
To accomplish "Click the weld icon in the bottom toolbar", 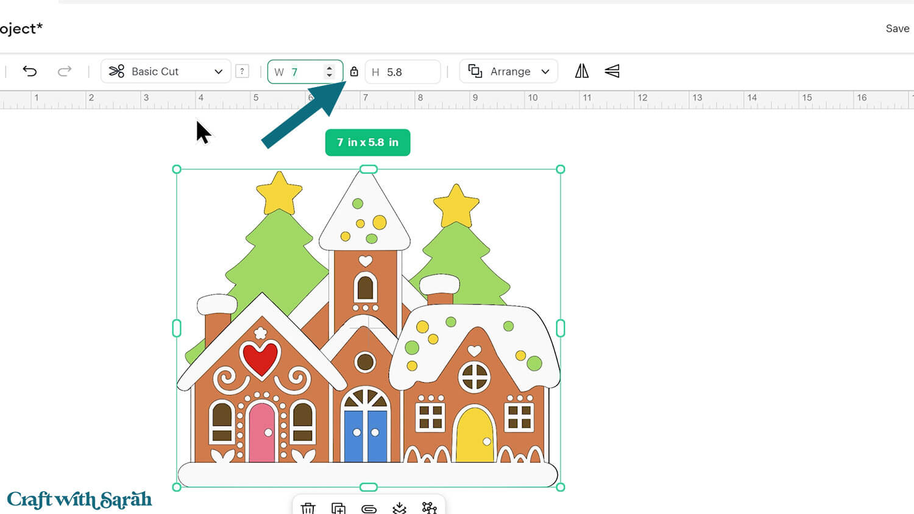I will (x=430, y=507).
